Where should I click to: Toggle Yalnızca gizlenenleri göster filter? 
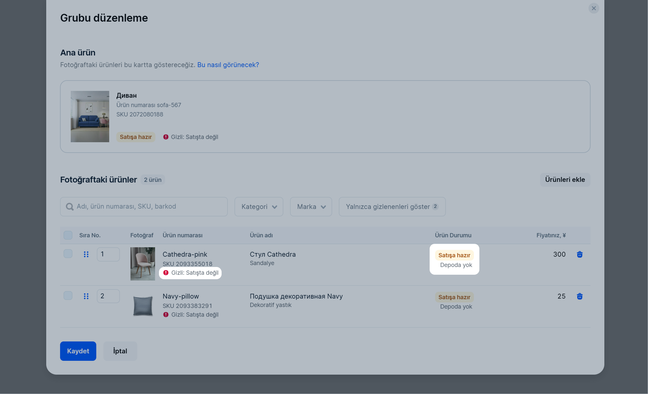[392, 207]
